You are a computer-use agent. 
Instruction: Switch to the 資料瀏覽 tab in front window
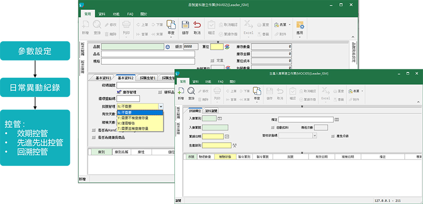pyautogui.click(x=212, y=111)
